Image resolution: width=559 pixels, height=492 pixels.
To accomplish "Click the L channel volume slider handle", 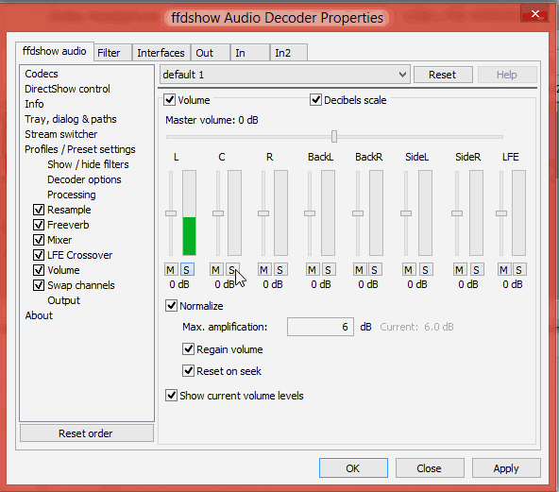I will click(x=171, y=213).
